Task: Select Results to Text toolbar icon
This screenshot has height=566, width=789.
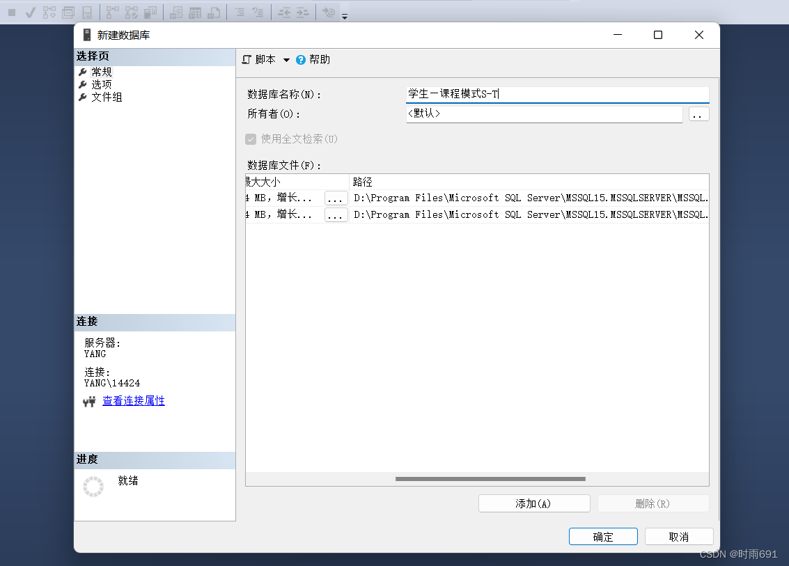Action: point(176,13)
